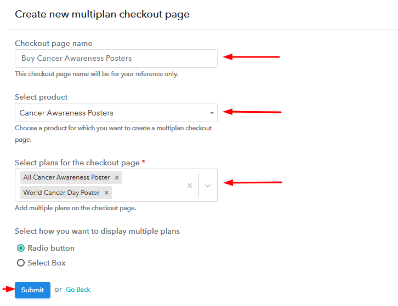Remove the World Cancer Day Poster tag
The image size is (398, 306).
pyautogui.click(x=106, y=193)
